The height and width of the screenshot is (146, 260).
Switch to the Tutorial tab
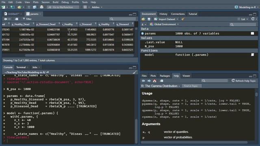(193, 14)
